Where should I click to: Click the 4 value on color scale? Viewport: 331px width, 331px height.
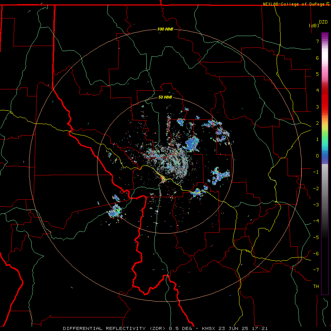click(317, 90)
